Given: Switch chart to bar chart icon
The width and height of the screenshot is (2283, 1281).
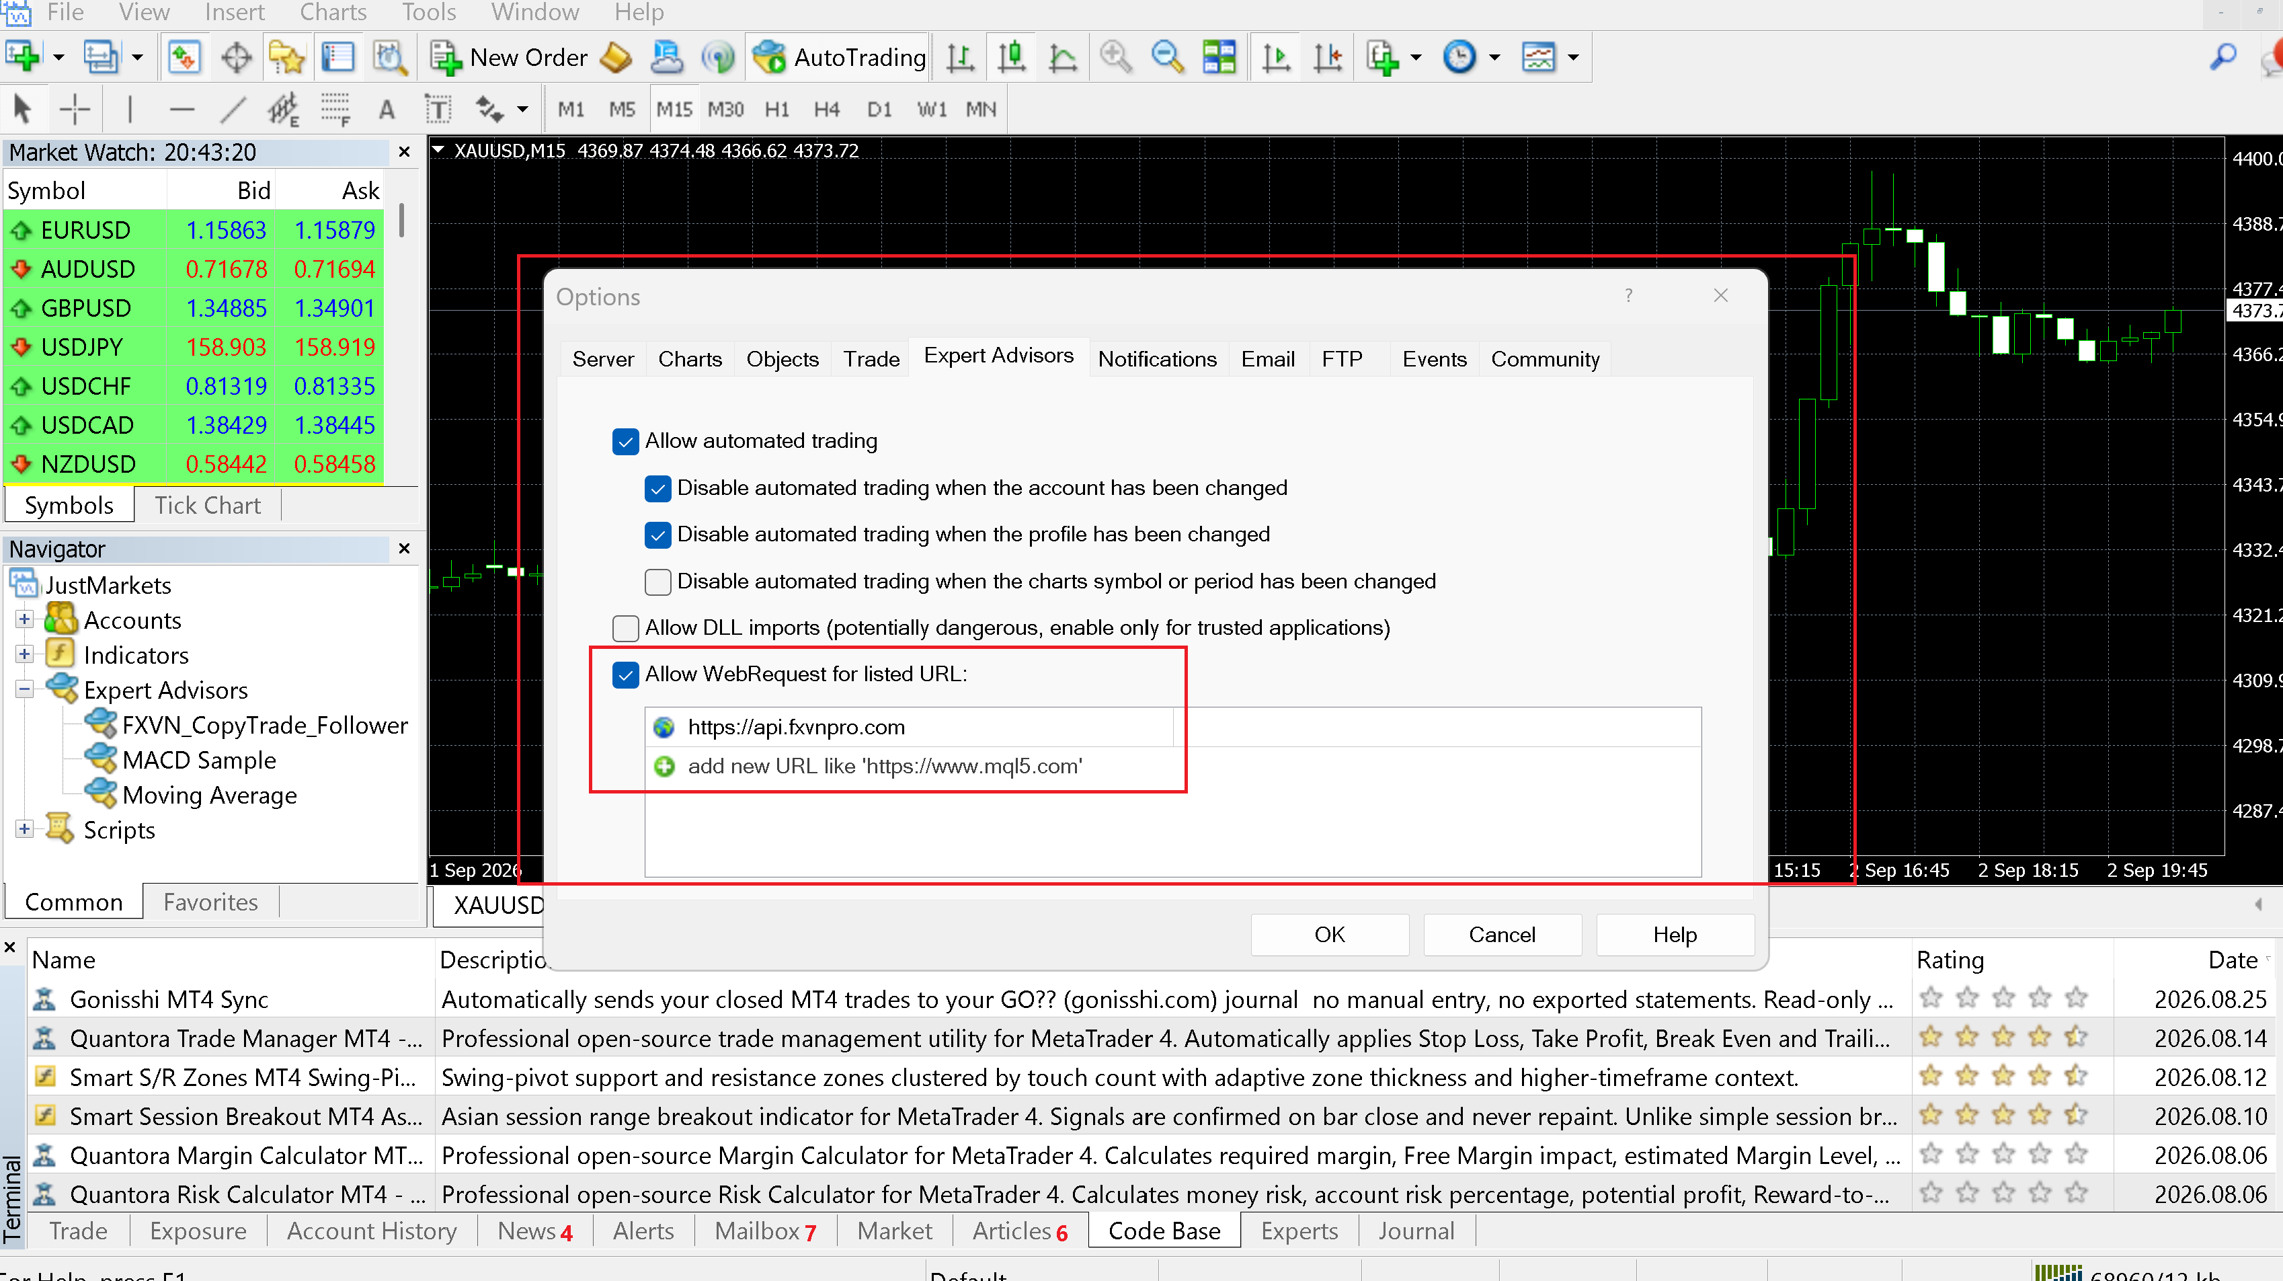Looking at the screenshot, I should tap(960, 58).
